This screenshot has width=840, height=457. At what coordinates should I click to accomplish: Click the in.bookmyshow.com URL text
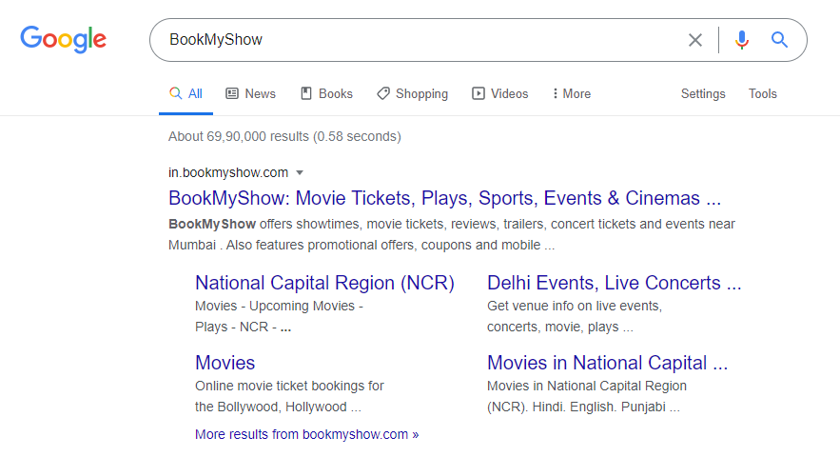tap(228, 172)
